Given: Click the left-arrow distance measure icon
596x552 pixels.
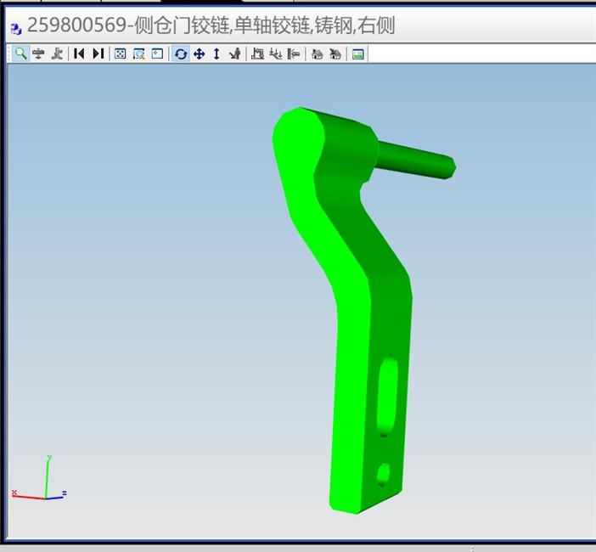Looking at the screenshot, I should pos(294,54).
